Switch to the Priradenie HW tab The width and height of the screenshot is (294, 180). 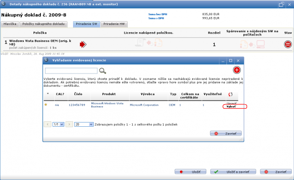[114, 24]
